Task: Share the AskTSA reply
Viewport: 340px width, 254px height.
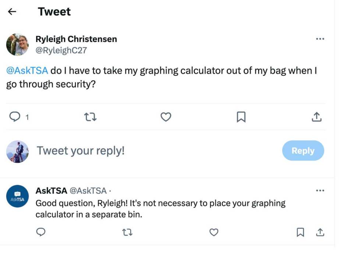Action: [320, 232]
